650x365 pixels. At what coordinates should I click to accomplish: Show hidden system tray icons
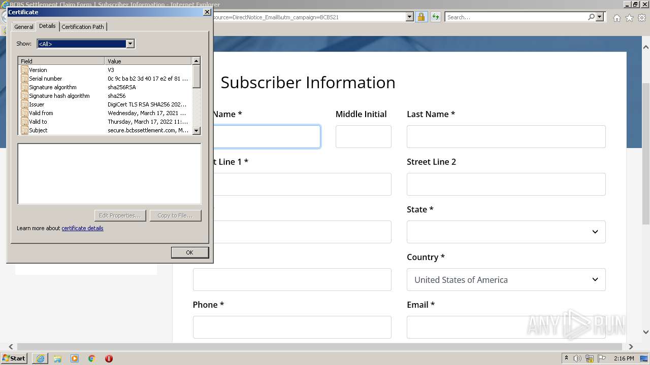(x=566, y=358)
